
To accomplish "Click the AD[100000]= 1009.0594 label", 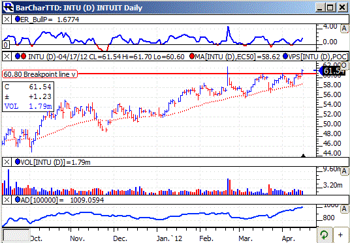I will coord(62,200).
